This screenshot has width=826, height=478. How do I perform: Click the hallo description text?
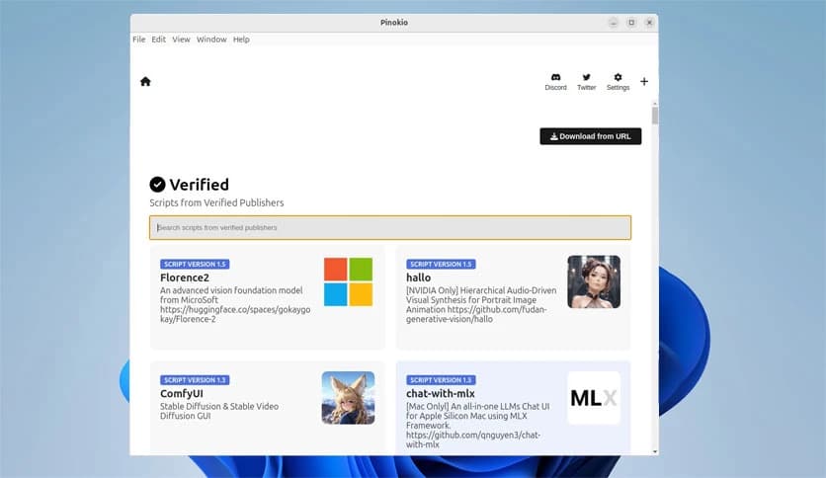481,305
